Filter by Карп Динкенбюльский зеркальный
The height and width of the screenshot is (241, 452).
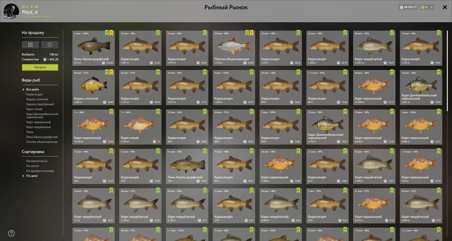coord(42,115)
